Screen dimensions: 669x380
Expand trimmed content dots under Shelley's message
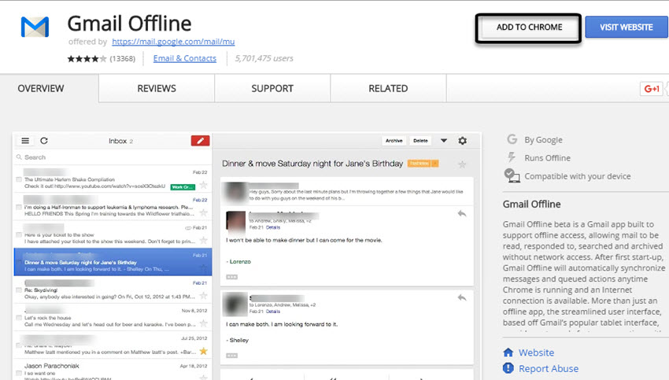pyautogui.click(x=231, y=356)
